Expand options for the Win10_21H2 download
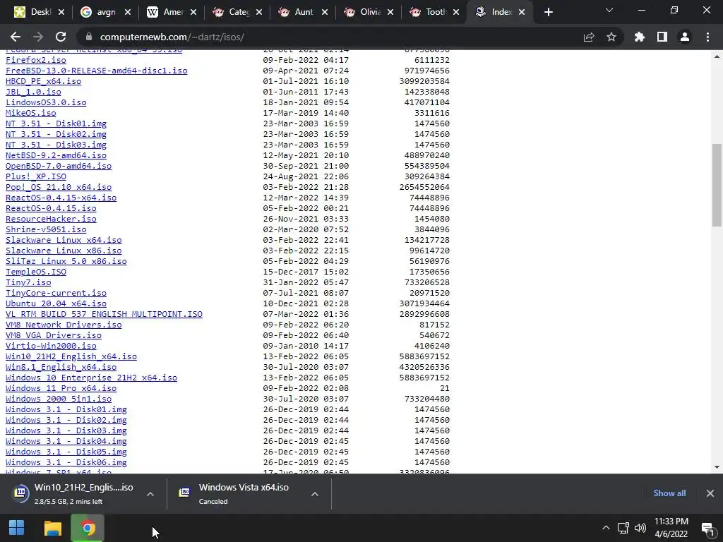Screen dimensions: 723x542 click(150, 493)
